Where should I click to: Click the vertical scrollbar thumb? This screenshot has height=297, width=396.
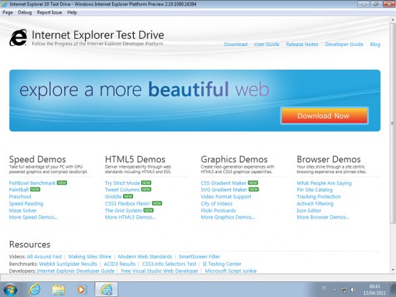(x=393, y=123)
